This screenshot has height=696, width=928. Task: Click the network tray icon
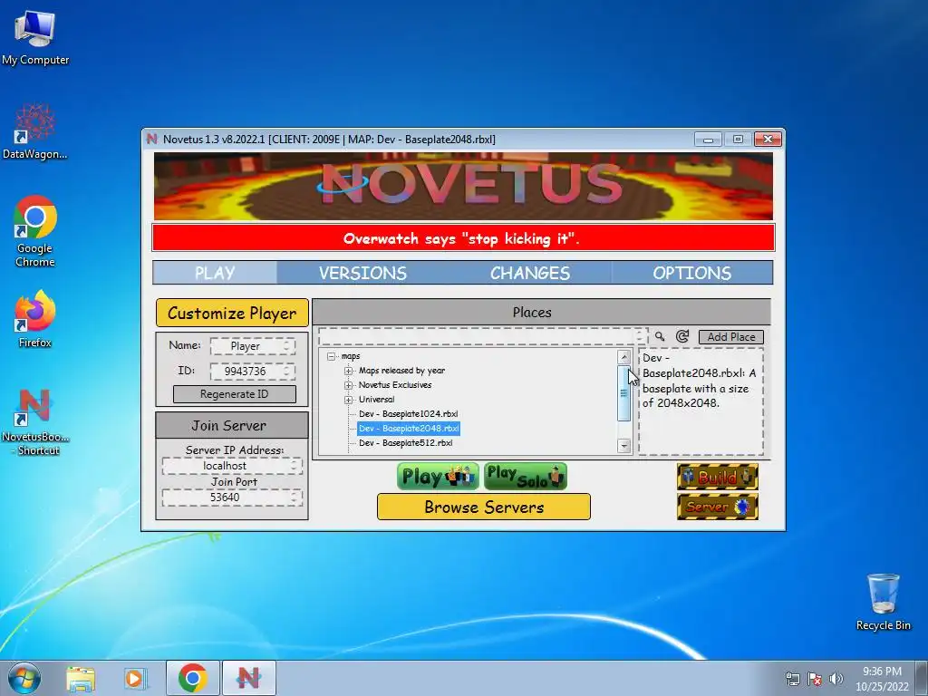click(x=792, y=679)
